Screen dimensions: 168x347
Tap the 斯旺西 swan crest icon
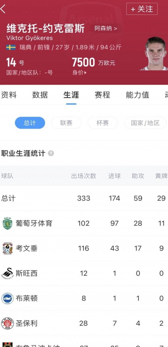pos(8,273)
